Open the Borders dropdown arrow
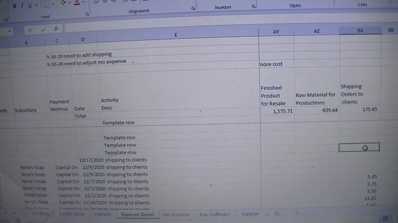Image resolution: width=398 pixels, height=223 pixels. pos(53,4)
